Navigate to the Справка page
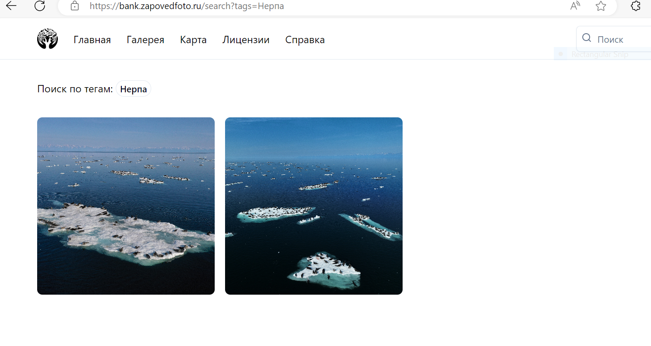651x346 pixels. click(x=305, y=40)
